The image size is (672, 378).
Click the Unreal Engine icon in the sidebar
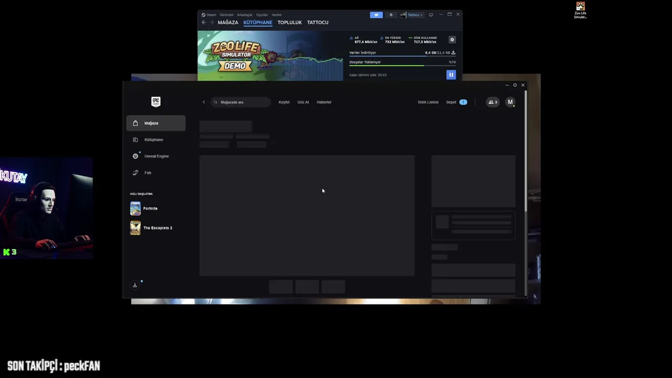(135, 156)
